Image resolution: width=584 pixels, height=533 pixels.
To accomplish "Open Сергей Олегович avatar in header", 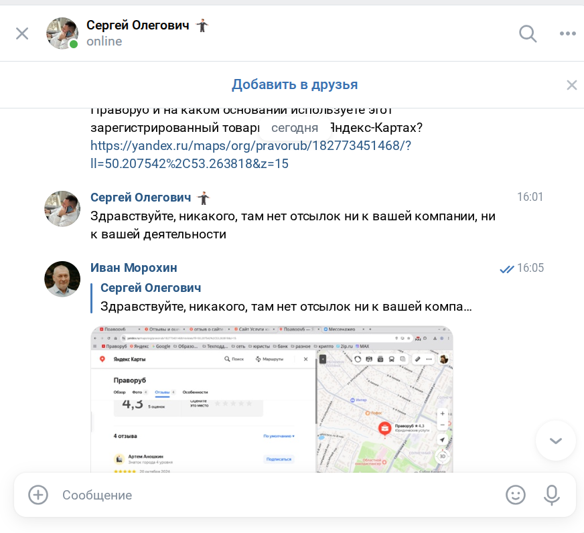I will pyautogui.click(x=62, y=33).
